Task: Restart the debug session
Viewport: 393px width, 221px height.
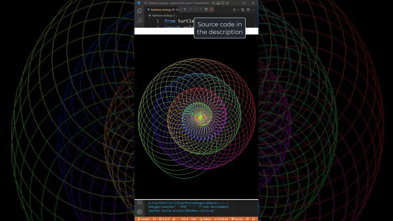Action: [206, 9]
